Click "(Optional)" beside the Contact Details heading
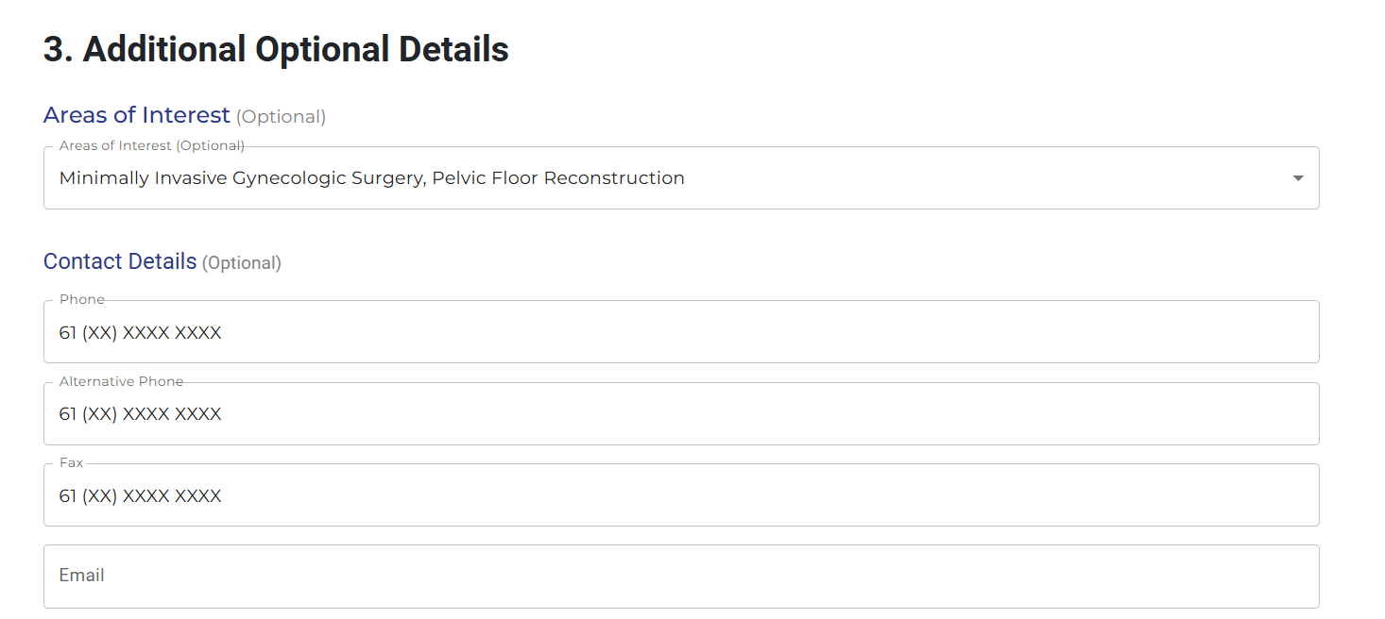The height and width of the screenshot is (619, 1385). pos(242,263)
